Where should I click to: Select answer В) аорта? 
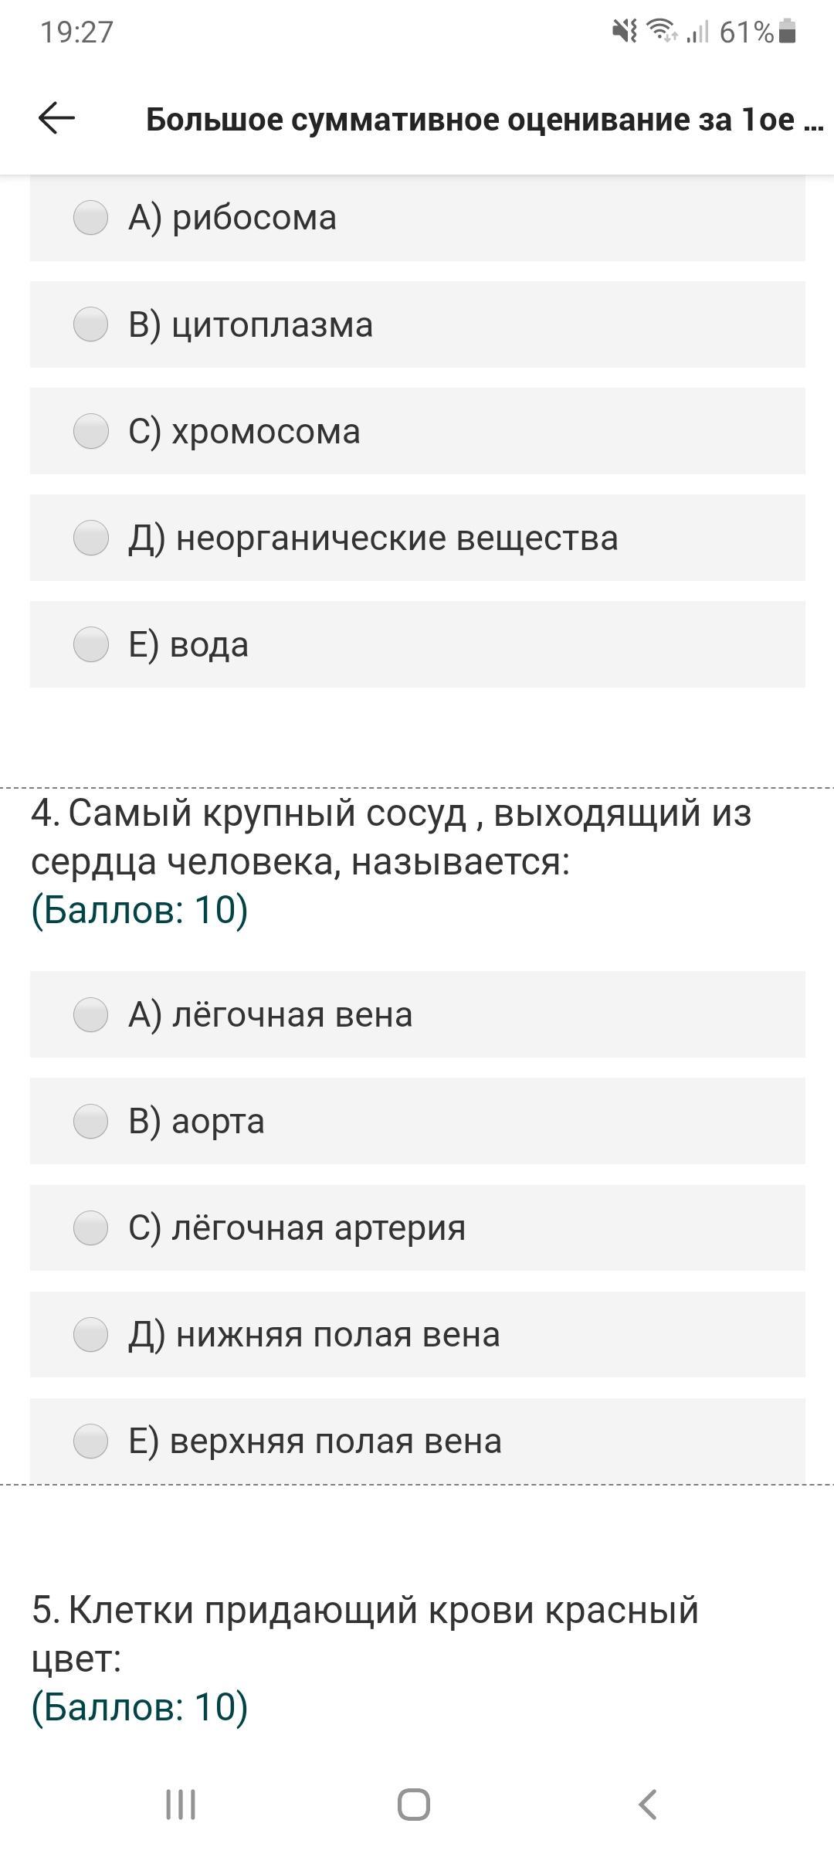click(x=91, y=1121)
